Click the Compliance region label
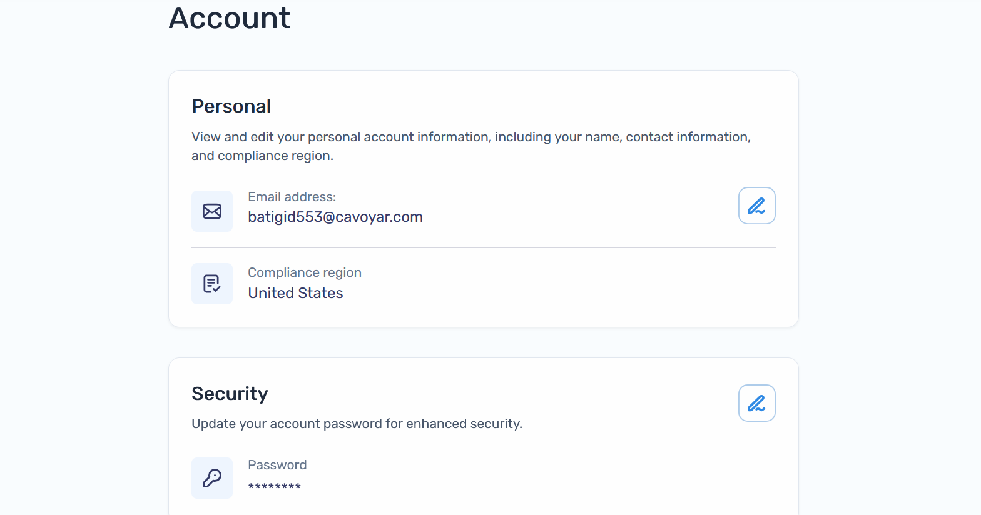Viewport: 981px width, 515px height. tap(305, 272)
